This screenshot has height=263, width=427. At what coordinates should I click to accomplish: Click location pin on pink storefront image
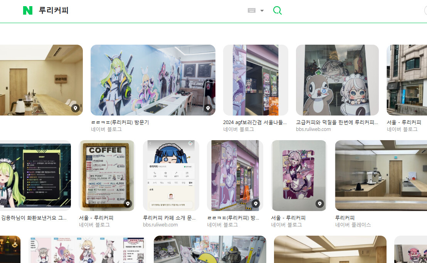coord(256,203)
